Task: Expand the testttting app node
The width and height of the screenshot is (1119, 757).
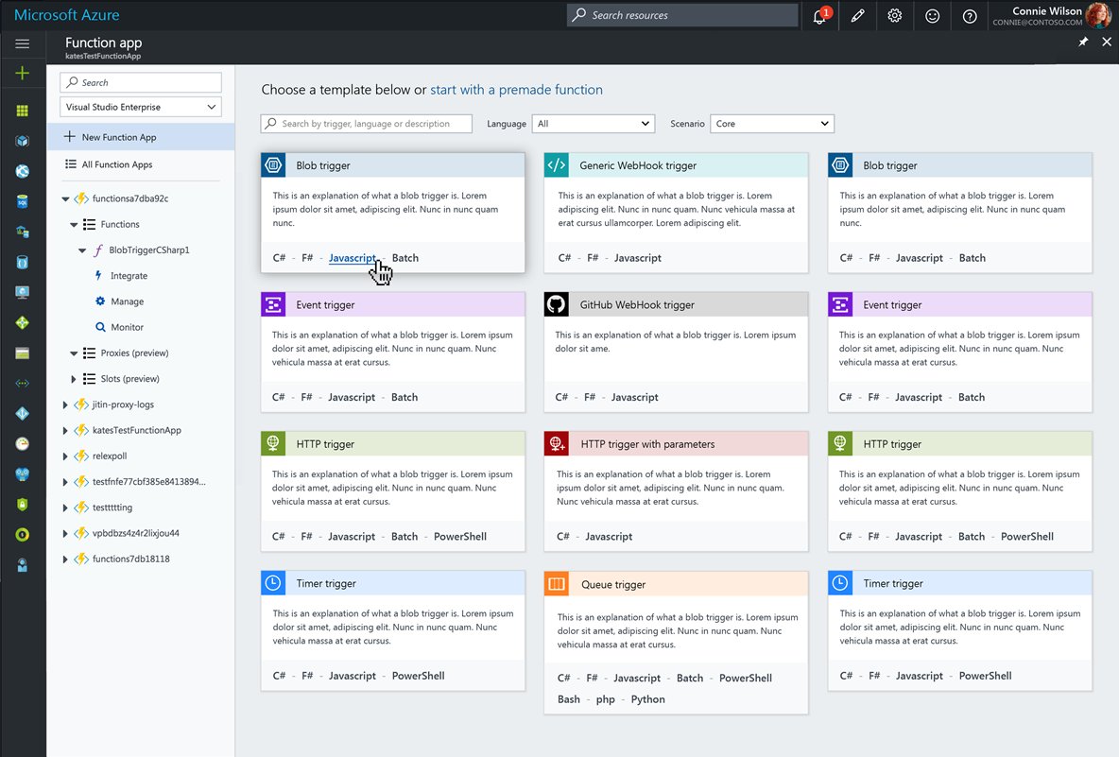Action: [x=65, y=508]
